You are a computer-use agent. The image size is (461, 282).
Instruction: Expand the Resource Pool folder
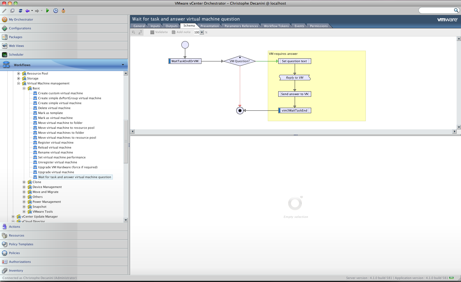[19, 73]
